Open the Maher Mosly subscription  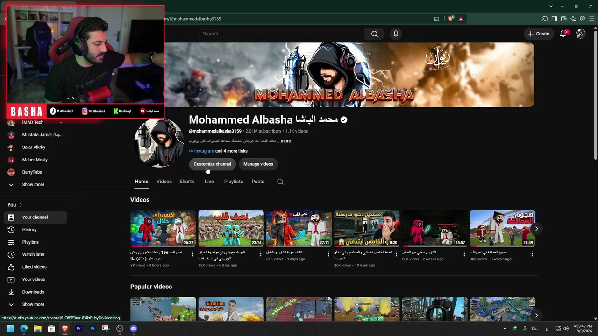[x=36, y=160]
